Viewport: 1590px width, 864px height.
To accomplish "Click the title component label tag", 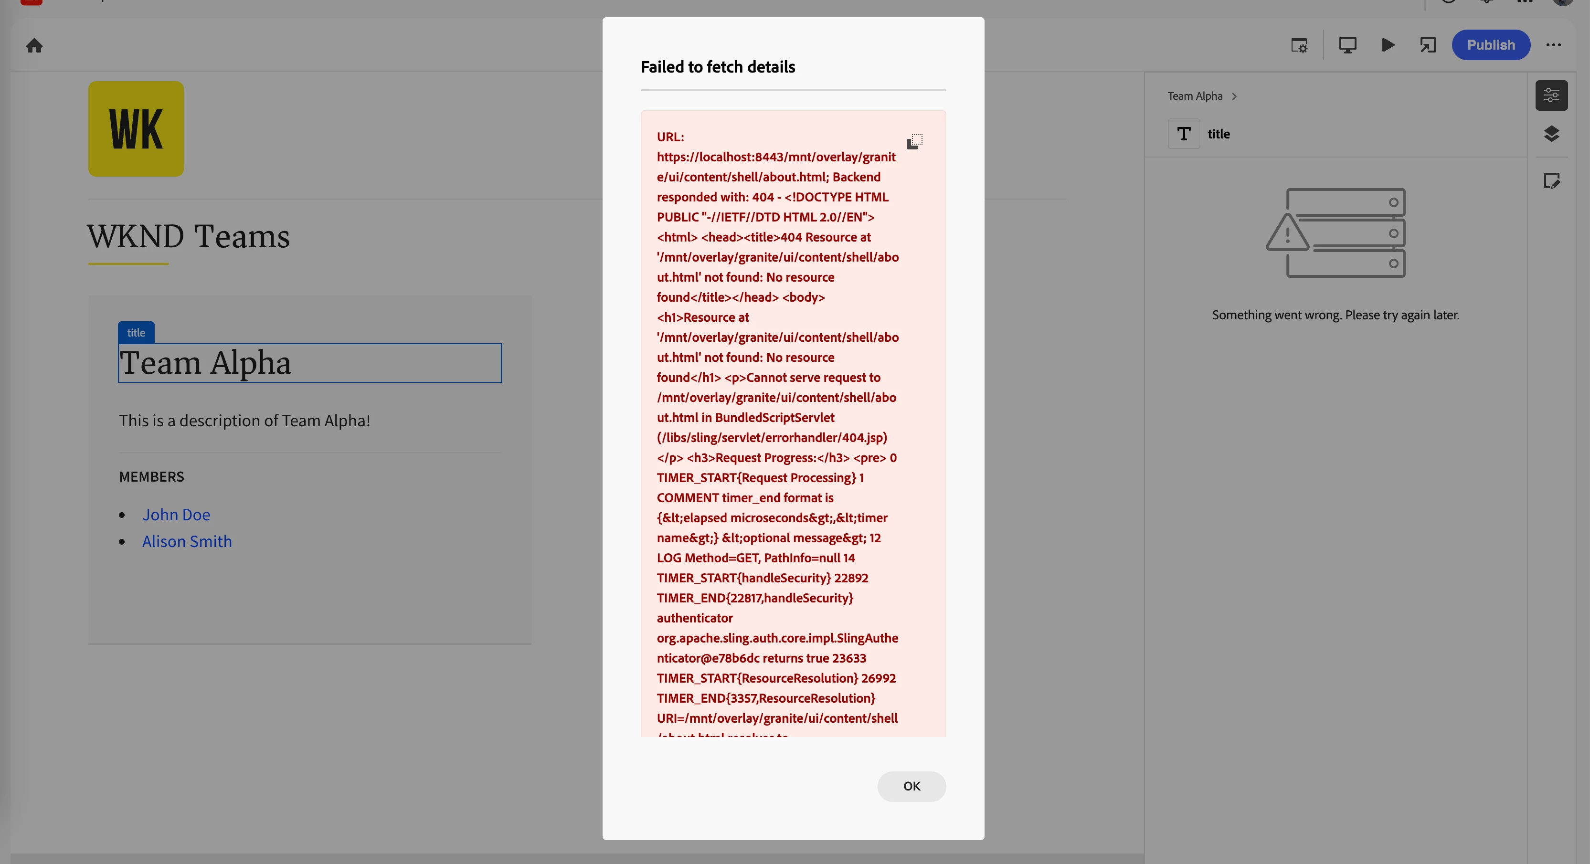I will click(136, 333).
